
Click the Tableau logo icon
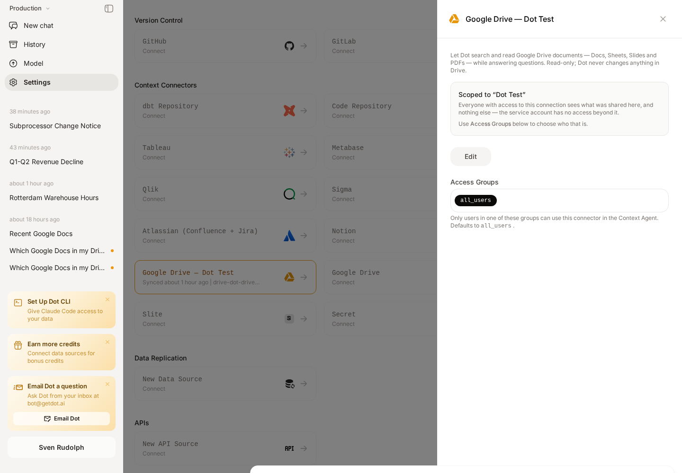coord(289,152)
